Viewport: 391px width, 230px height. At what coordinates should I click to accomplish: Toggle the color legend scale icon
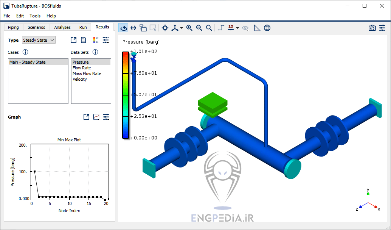pyautogui.click(x=96, y=40)
